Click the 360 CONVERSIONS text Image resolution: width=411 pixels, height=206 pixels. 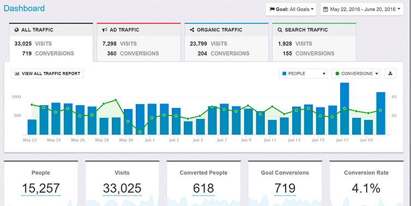tap(133, 53)
